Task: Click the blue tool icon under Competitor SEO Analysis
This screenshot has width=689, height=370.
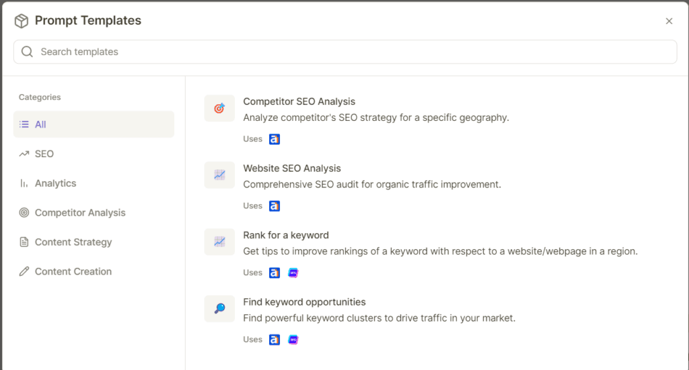Action: pos(275,139)
